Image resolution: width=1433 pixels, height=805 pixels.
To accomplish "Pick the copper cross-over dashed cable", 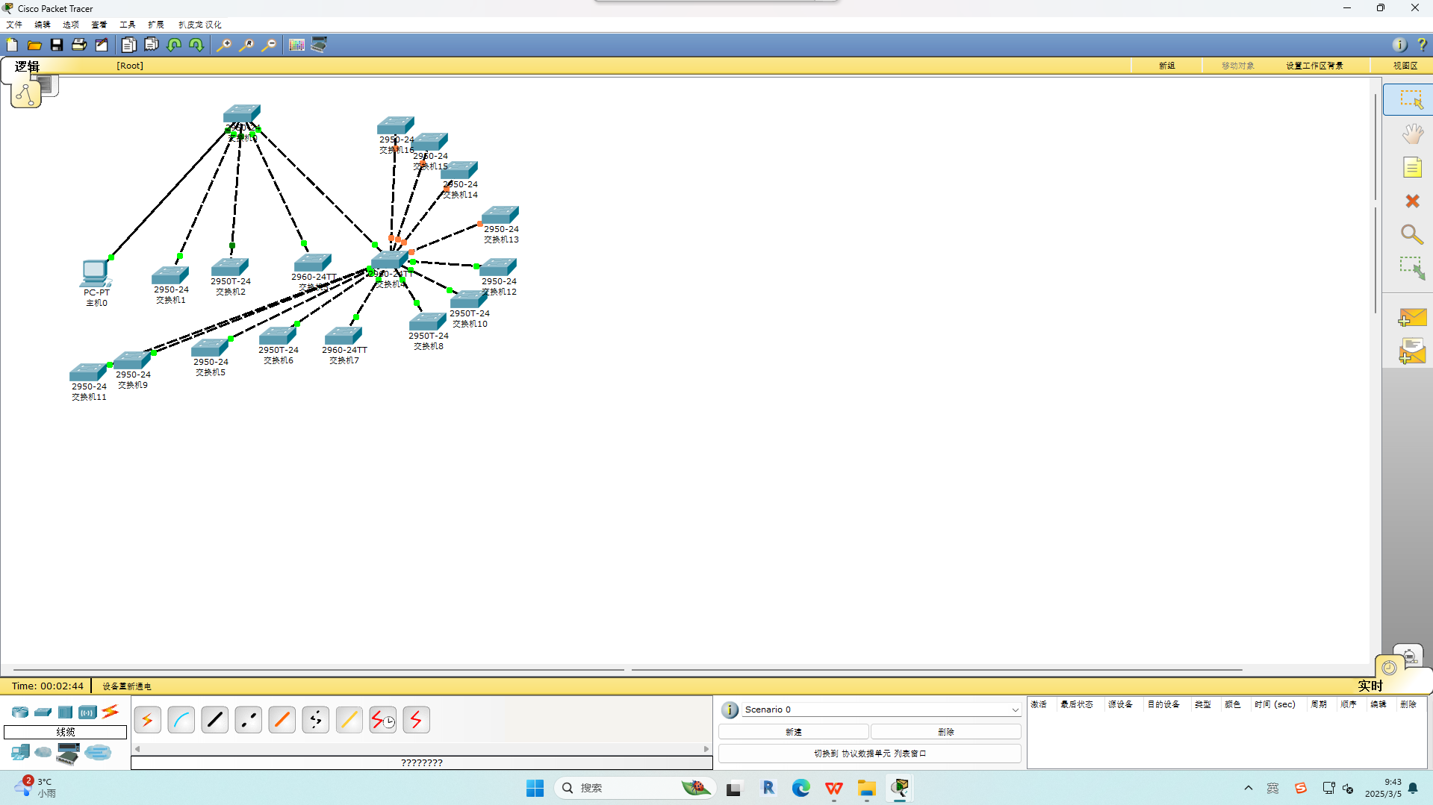I will [x=248, y=720].
